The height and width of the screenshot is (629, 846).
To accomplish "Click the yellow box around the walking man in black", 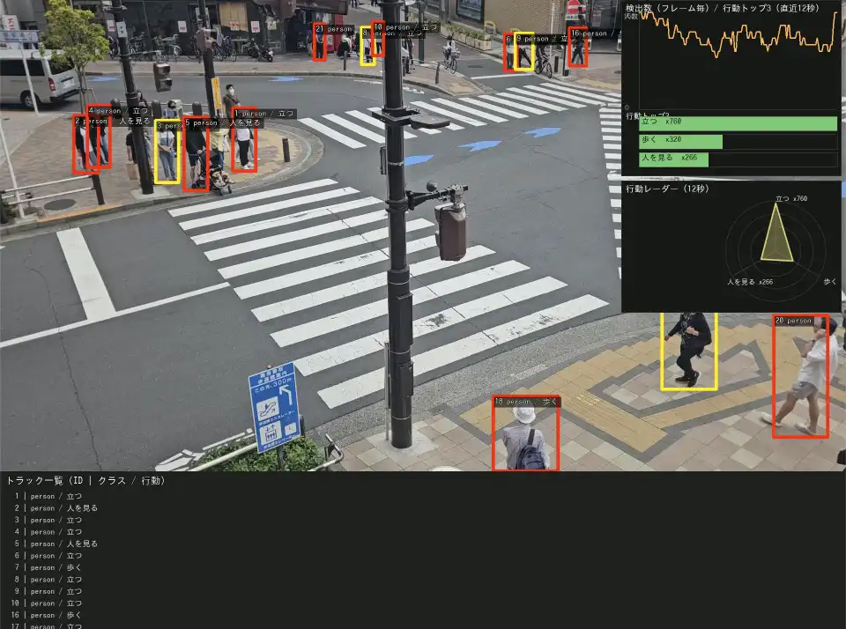I will [688, 351].
